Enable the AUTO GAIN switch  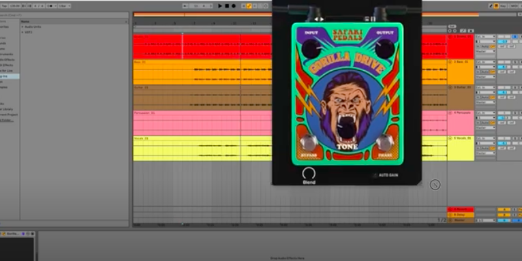[375, 175]
